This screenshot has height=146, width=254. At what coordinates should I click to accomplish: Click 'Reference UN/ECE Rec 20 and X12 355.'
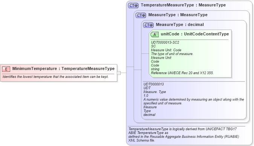point(182,73)
